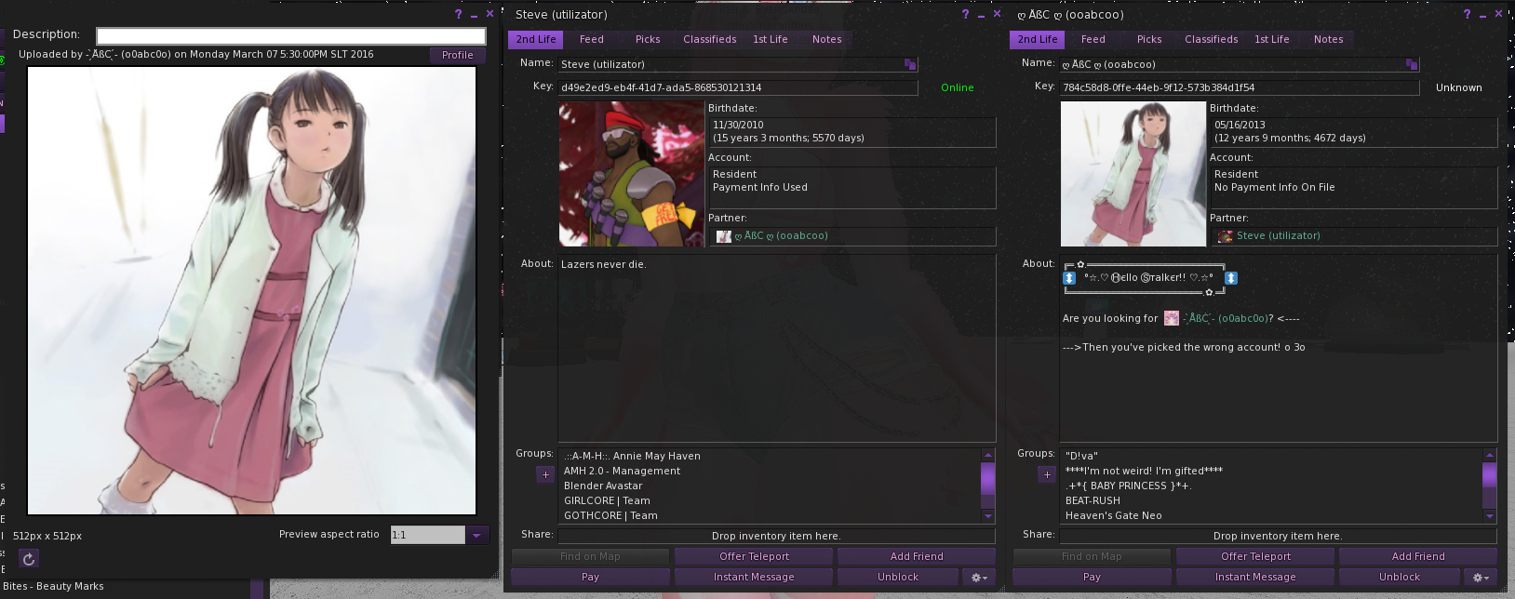Open the Classifieds tab in ooabcoo's profile
Image resolution: width=1515 pixels, height=599 pixels.
click(x=1211, y=39)
